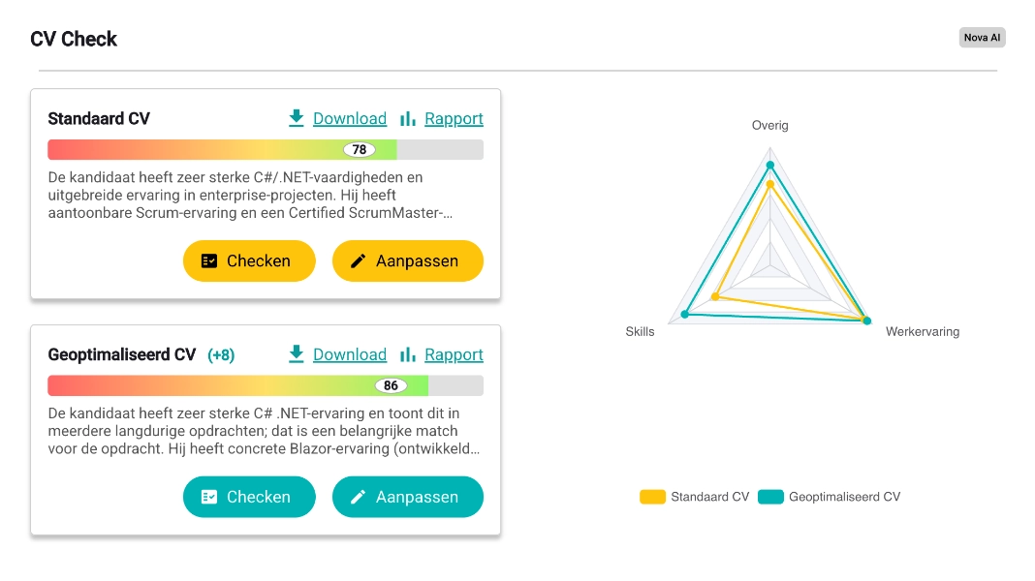Click the bar chart icon for Standaard CV
Screen dimensions: 1035x581
[408, 118]
